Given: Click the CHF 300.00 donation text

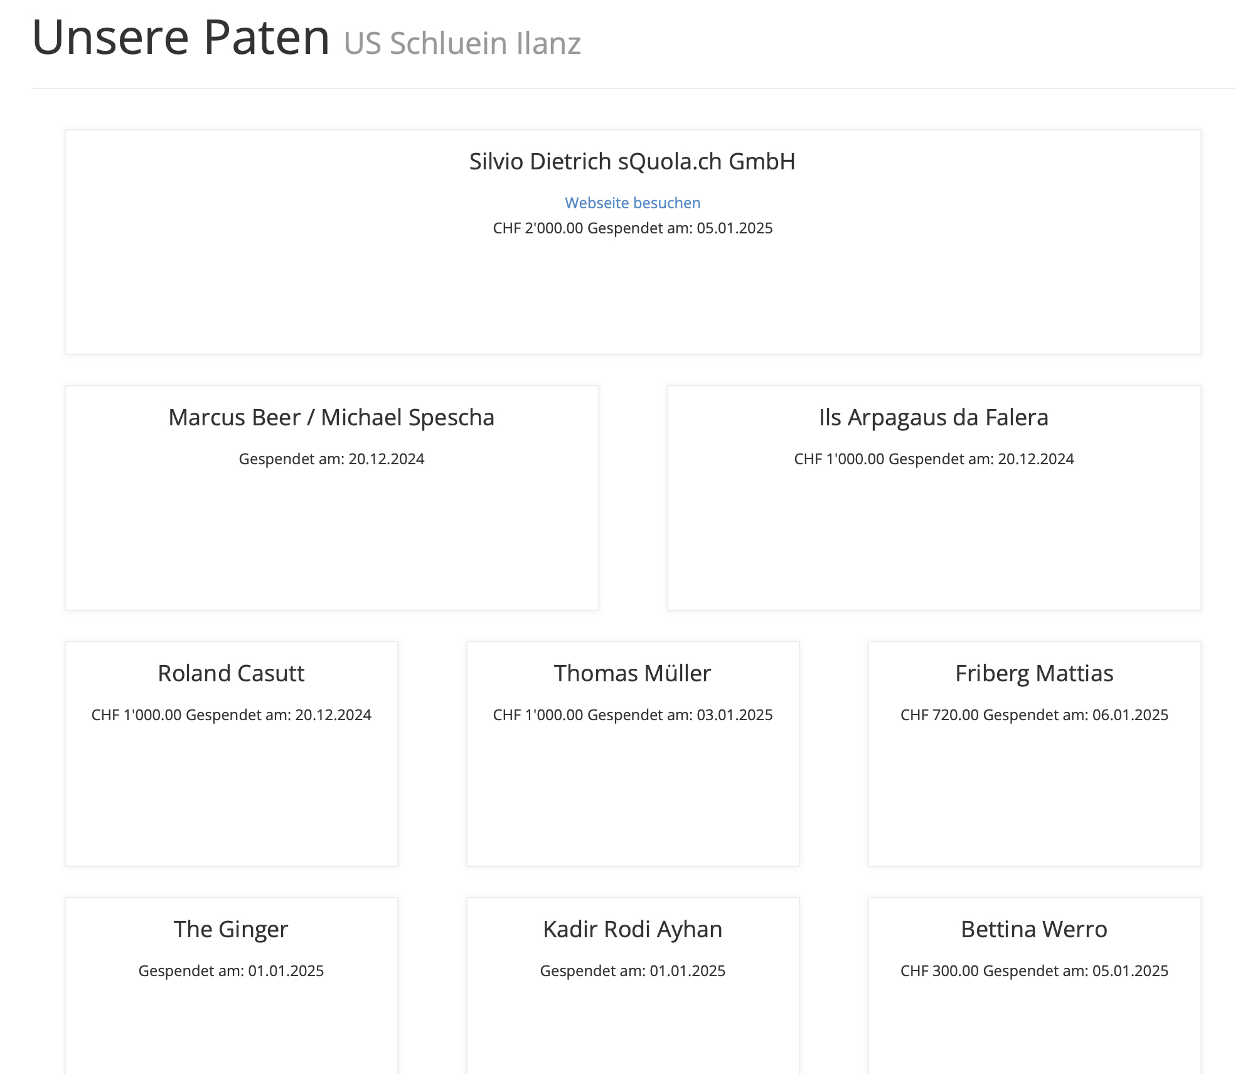Looking at the screenshot, I should pyautogui.click(x=1034, y=970).
